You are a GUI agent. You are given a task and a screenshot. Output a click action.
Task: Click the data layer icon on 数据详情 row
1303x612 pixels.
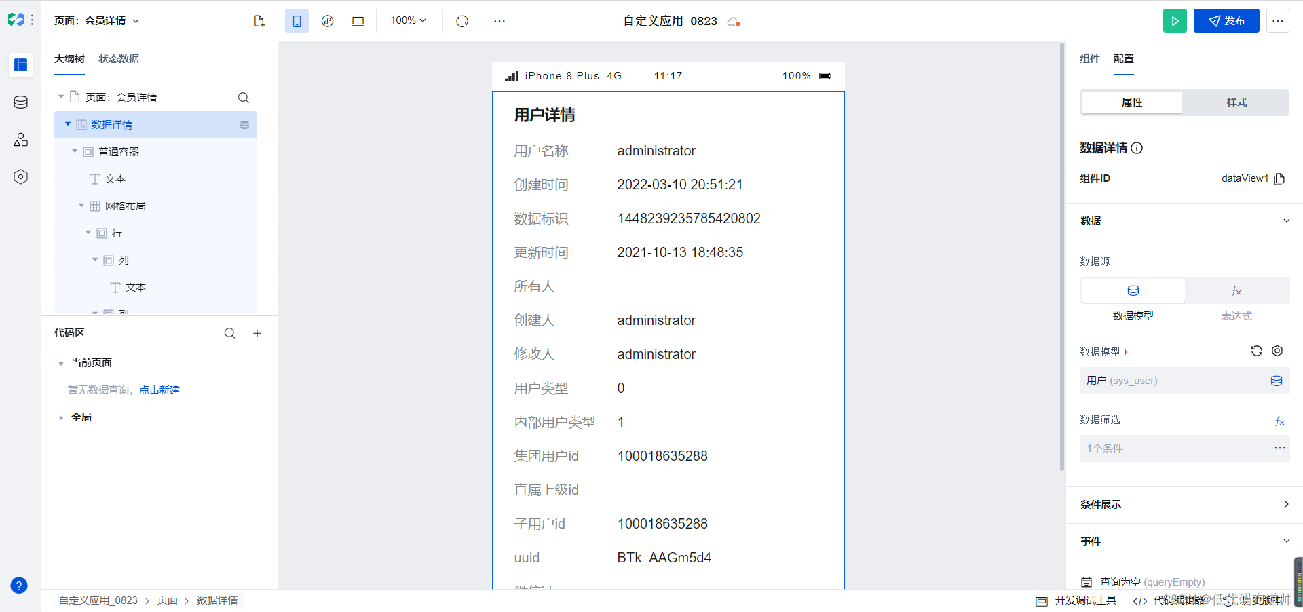click(244, 125)
